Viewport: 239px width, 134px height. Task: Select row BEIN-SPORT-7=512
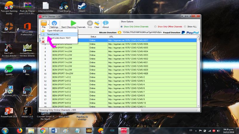[118, 99]
